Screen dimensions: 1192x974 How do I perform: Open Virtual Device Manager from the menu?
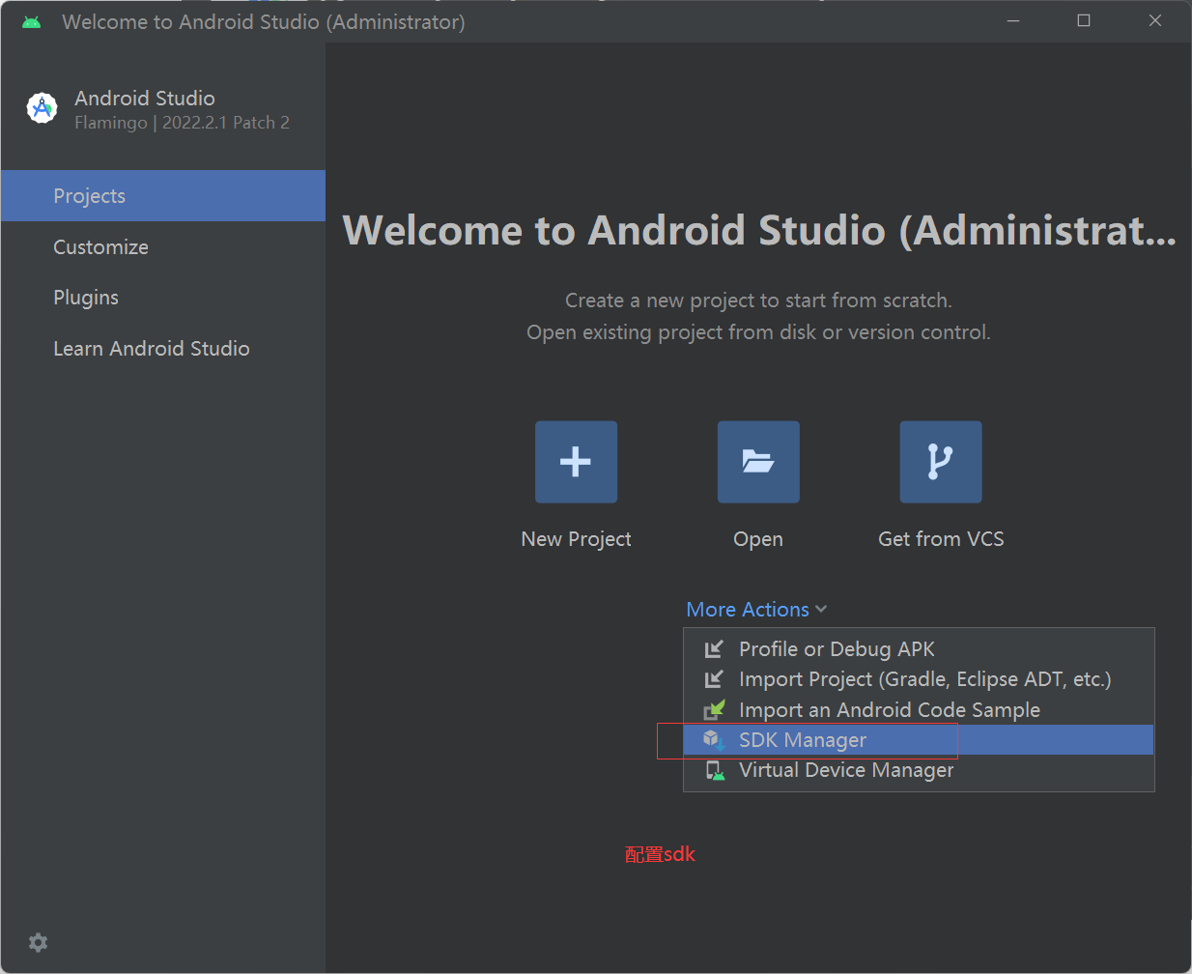919,770
